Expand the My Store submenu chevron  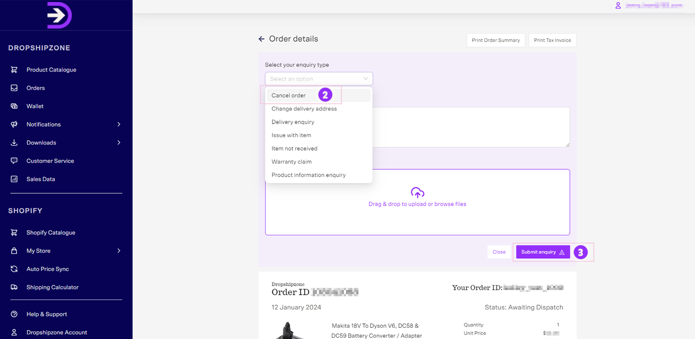pos(119,251)
